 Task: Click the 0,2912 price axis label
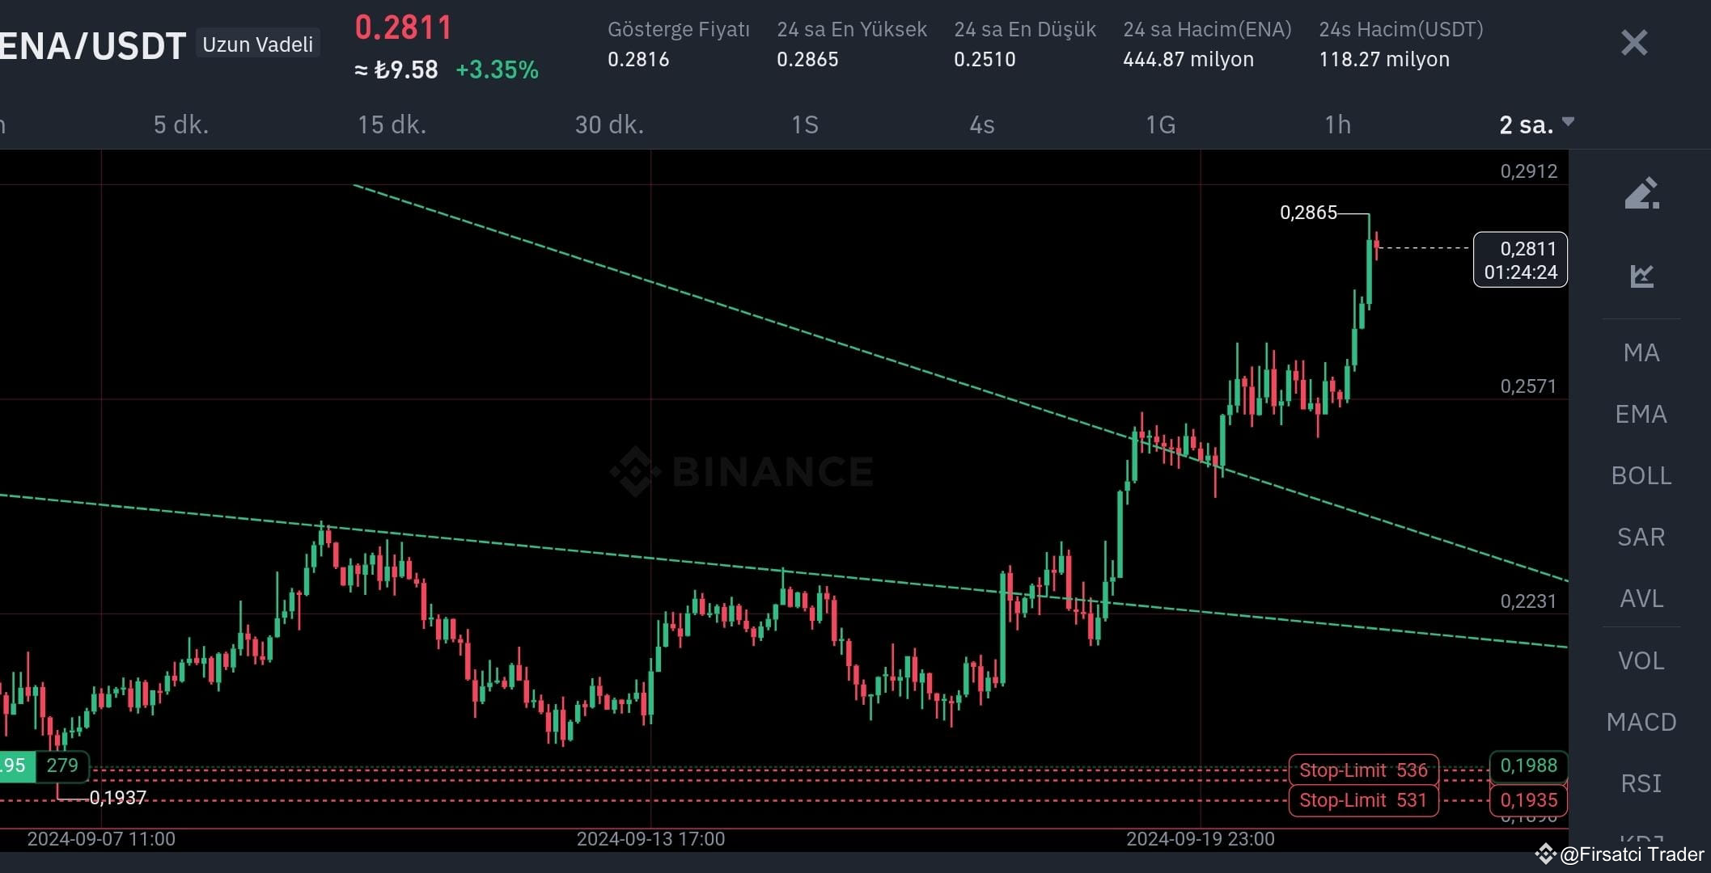coord(1528,171)
